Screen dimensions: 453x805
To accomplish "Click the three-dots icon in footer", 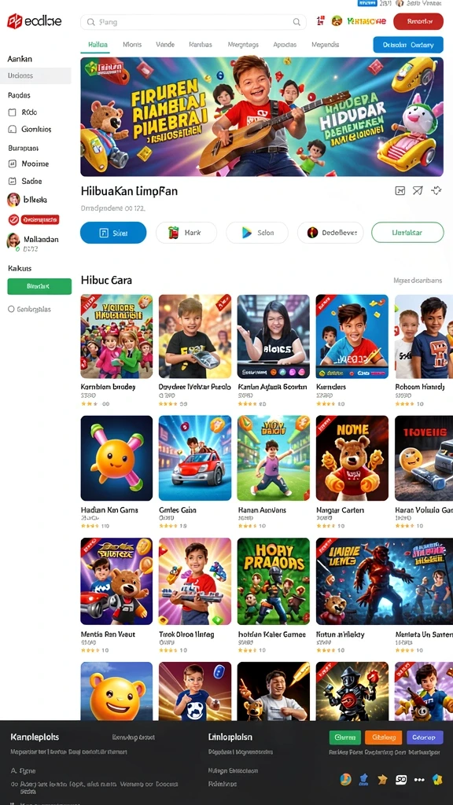I will 419,779.
